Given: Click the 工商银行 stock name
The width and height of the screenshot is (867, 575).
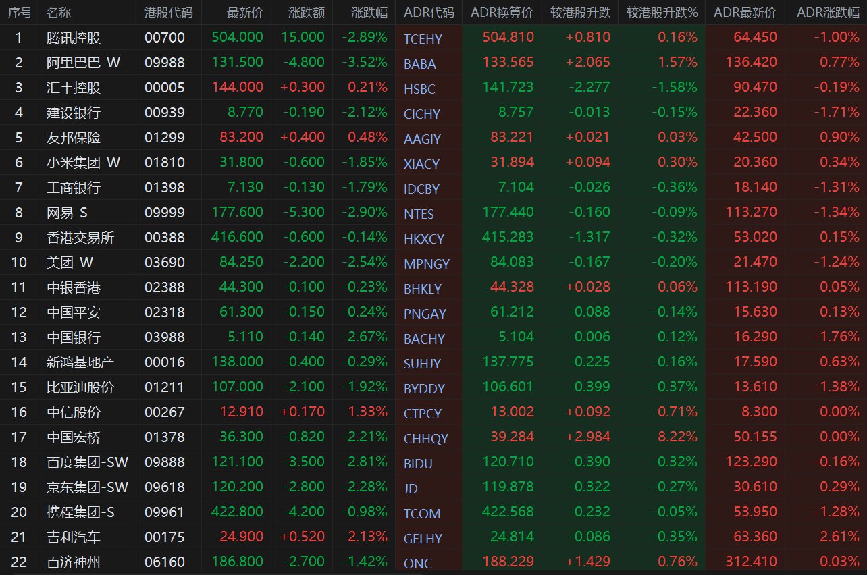Looking at the screenshot, I should [74, 187].
